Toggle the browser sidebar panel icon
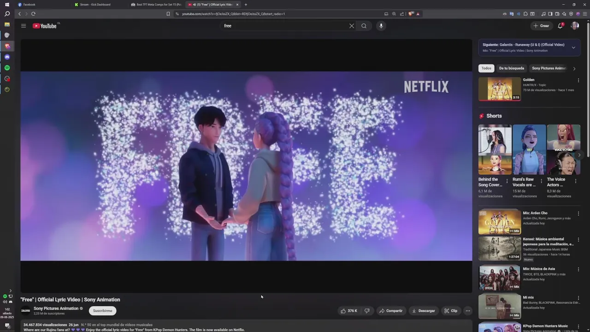This screenshot has width=590, height=332. [550, 14]
